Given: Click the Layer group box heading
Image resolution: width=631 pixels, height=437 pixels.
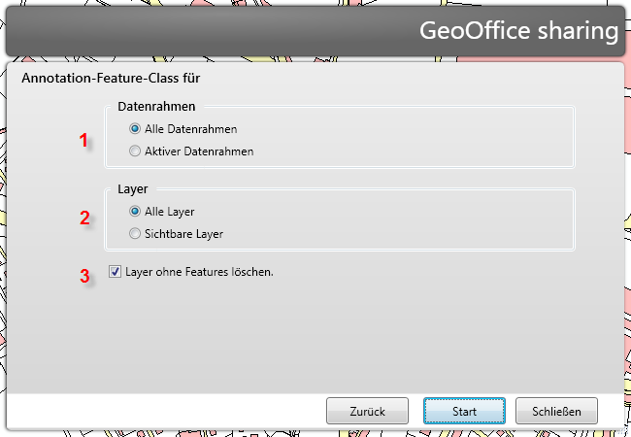Looking at the screenshot, I should pos(132,188).
